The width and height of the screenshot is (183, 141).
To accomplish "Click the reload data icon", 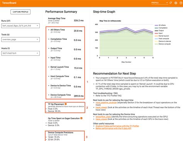I will pos(171,3).
